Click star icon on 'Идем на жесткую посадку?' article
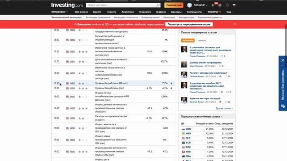287x161 pixels. pos(220,102)
